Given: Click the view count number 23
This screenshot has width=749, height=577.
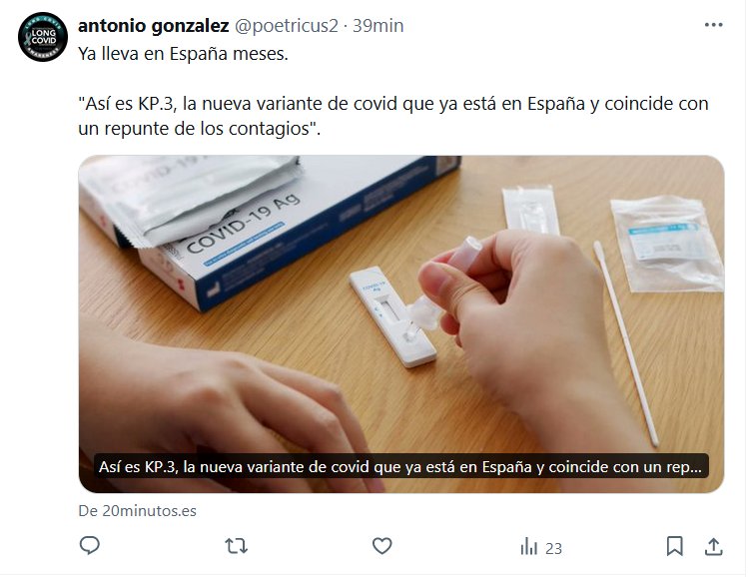Looking at the screenshot, I should pyautogui.click(x=553, y=548).
